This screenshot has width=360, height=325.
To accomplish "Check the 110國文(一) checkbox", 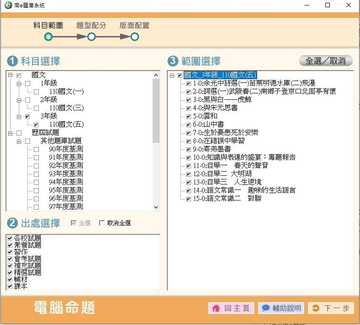I will click(x=36, y=92).
